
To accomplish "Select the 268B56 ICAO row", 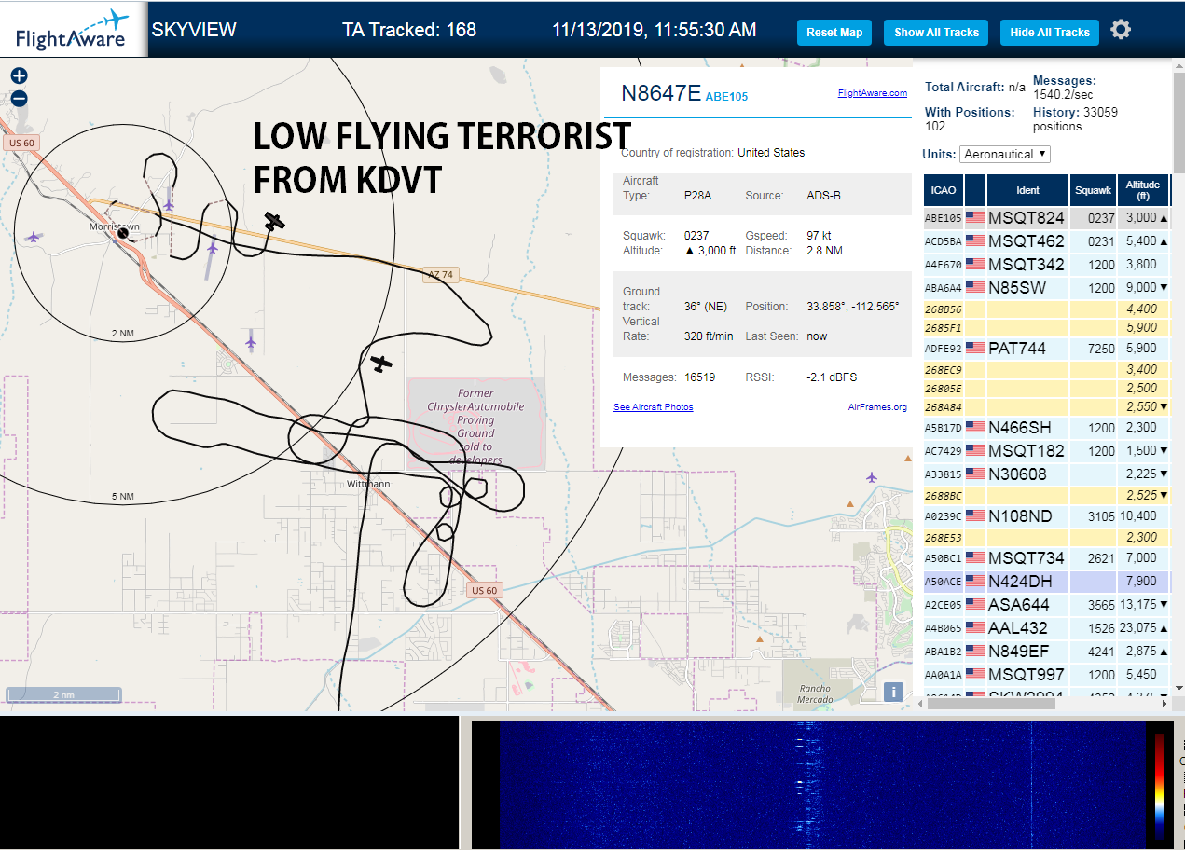I will pos(1046,309).
